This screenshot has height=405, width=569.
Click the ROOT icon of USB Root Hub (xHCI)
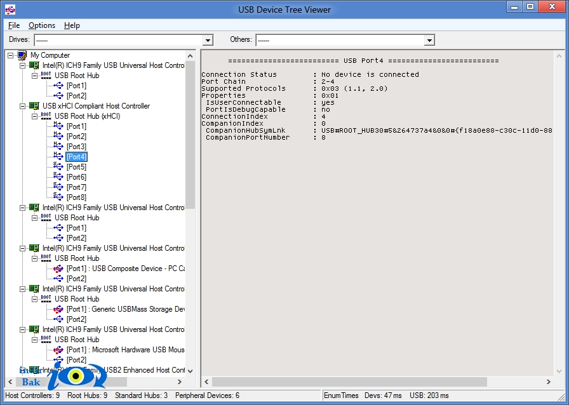pyautogui.click(x=46, y=116)
